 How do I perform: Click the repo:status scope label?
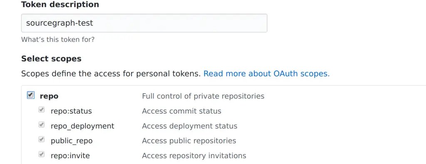click(x=71, y=111)
